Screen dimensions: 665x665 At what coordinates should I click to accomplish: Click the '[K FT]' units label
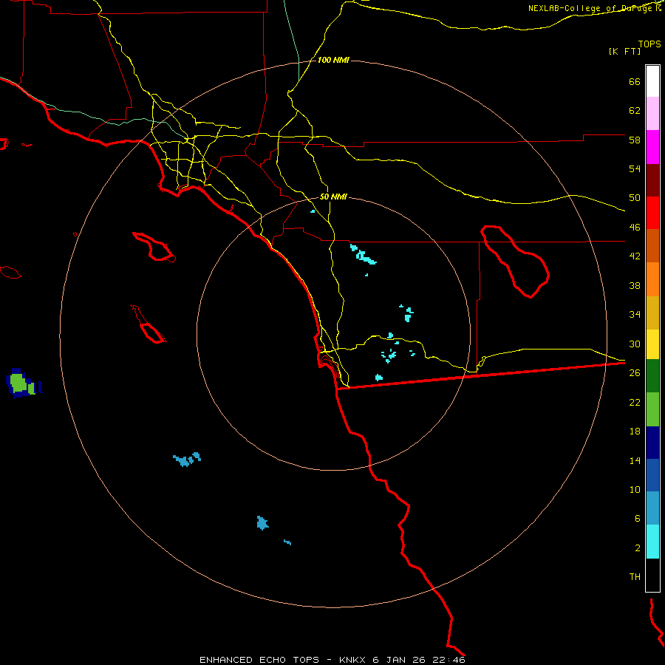624,52
